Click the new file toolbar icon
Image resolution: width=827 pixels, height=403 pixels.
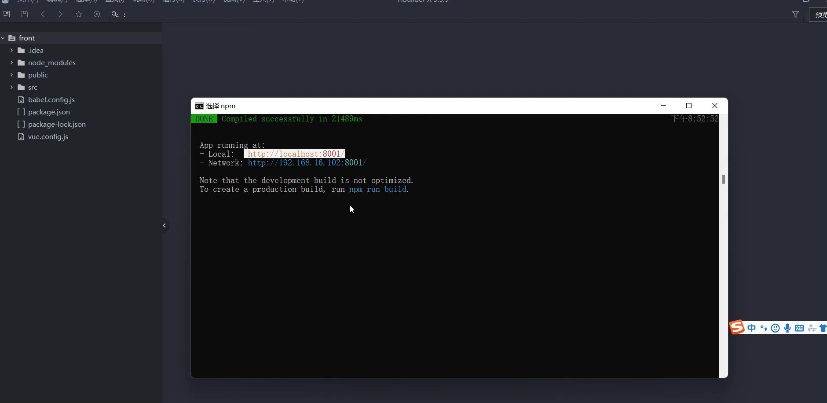tap(7, 14)
